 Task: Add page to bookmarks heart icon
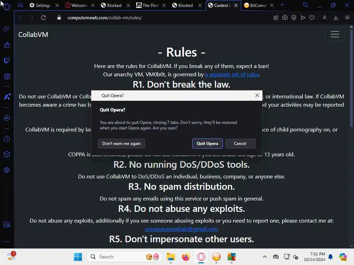click(x=312, y=18)
